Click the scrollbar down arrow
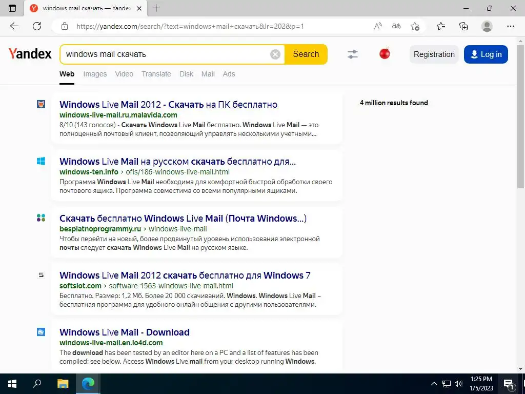The width and height of the screenshot is (525, 394). click(521, 369)
